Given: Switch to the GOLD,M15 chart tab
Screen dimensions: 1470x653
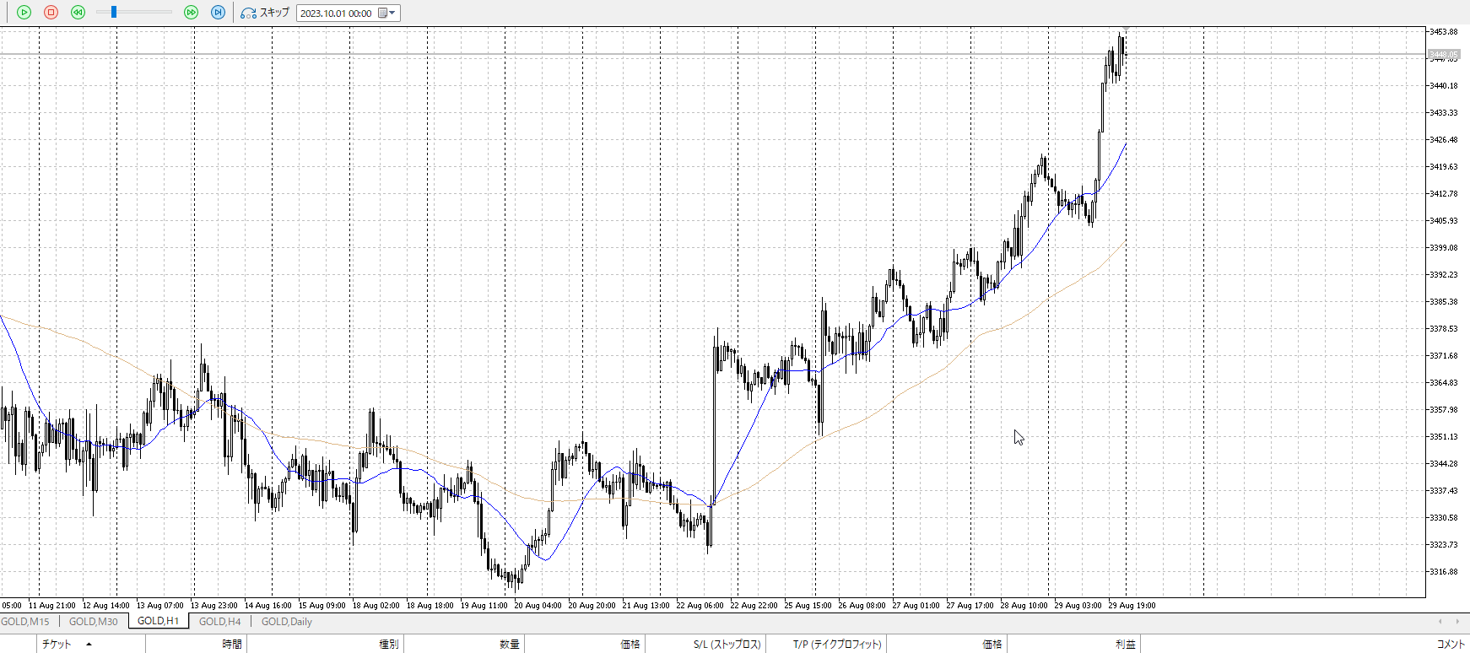Looking at the screenshot, I should (x=25, y=622).
